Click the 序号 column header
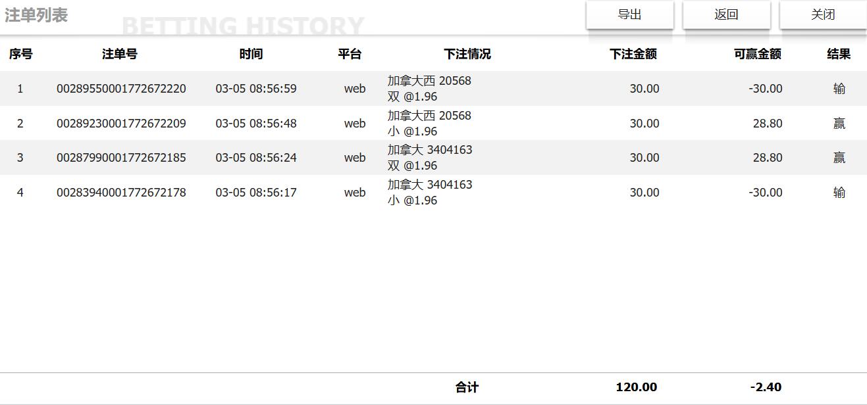The image size is (867, 405). pos(20,55)
